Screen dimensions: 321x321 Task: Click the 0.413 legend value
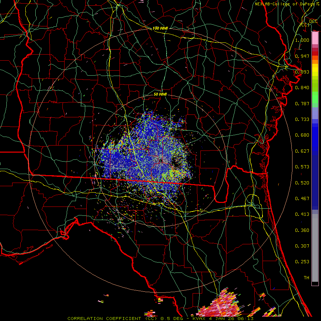[x=302, y=214]
